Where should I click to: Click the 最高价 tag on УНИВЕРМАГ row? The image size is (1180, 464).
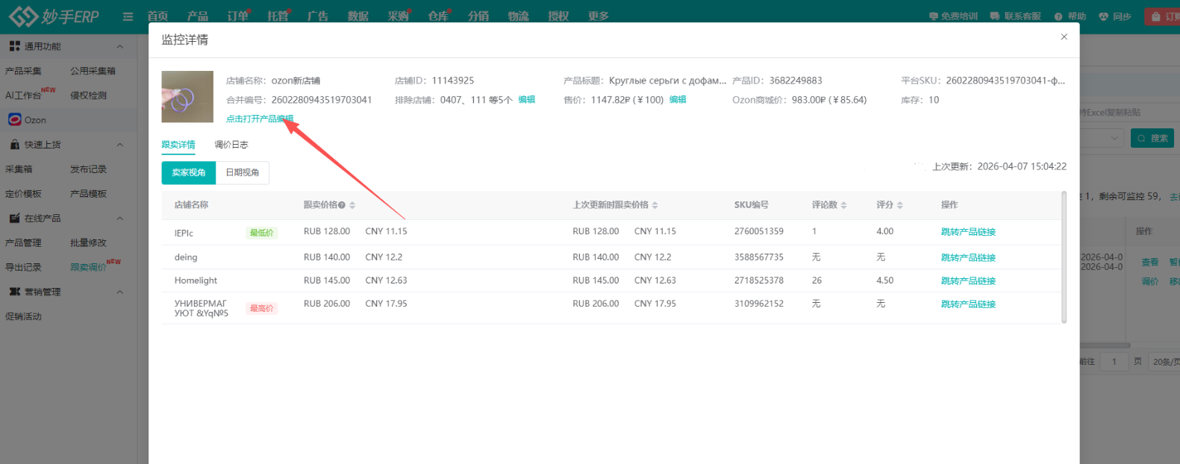261,308
